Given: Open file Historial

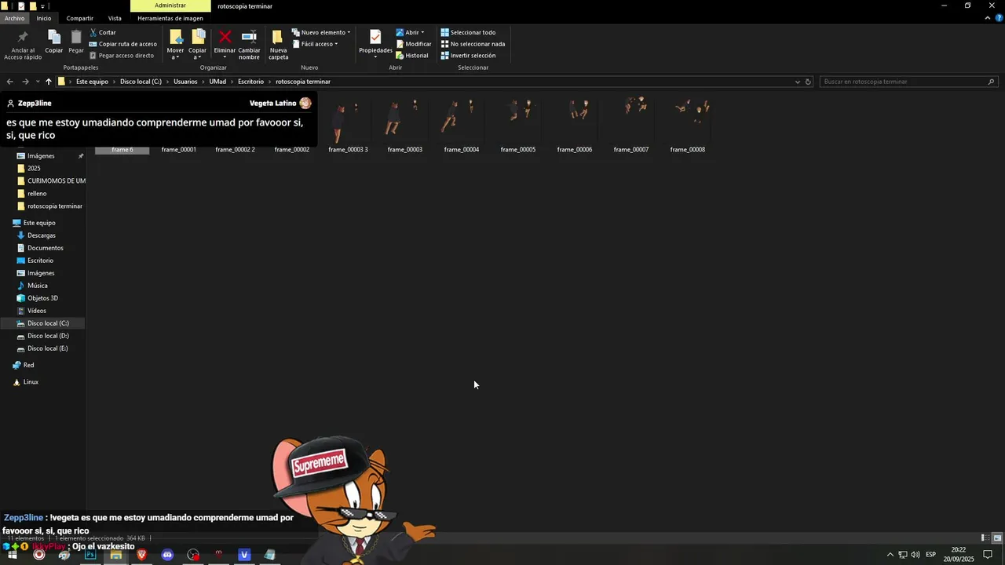Looking at the screenshot, I should click(412, 56).
